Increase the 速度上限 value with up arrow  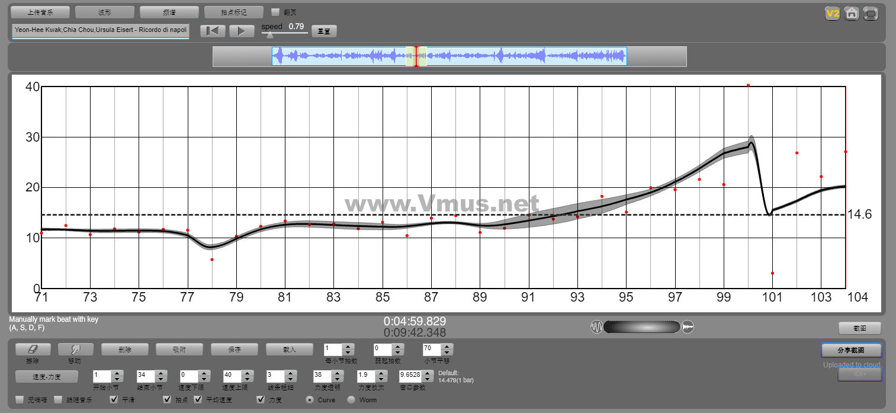246,373
